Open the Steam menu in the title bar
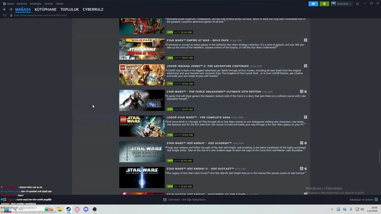 coord(8,4)
